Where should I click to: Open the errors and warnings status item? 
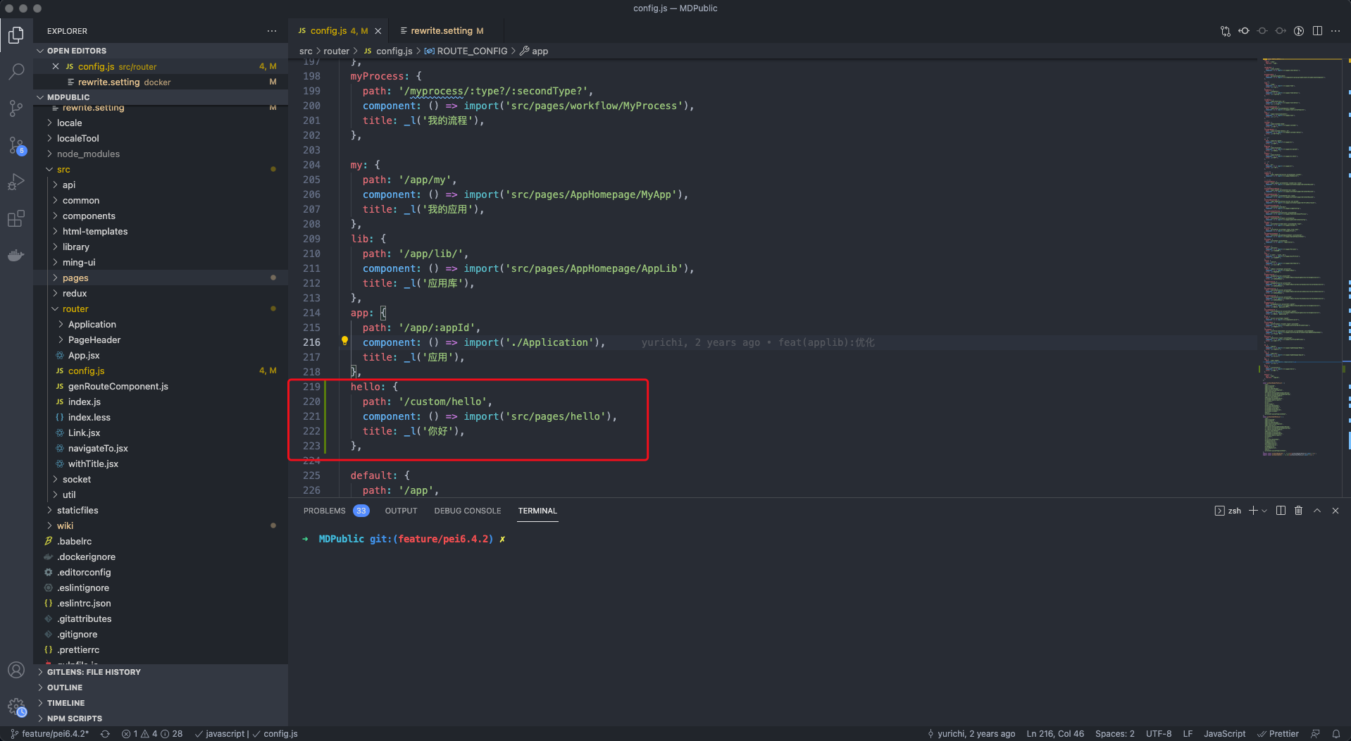point(152,733)
